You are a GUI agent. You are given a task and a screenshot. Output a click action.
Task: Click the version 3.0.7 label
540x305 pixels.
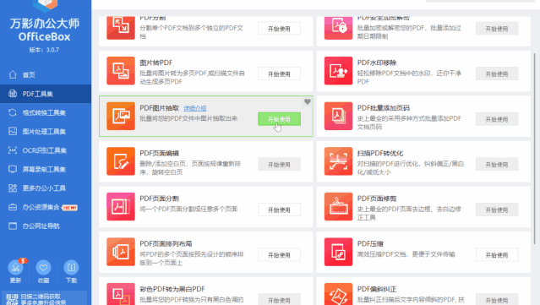(x=44, y=50)
